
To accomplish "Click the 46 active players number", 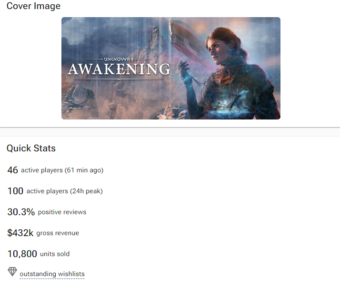I will tap(12, 170).
